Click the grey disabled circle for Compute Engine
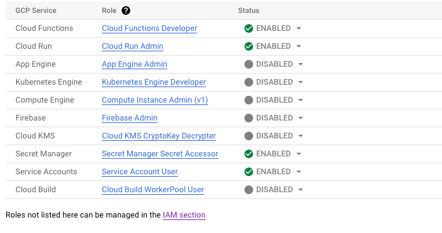442x233 pixels. 249,100
